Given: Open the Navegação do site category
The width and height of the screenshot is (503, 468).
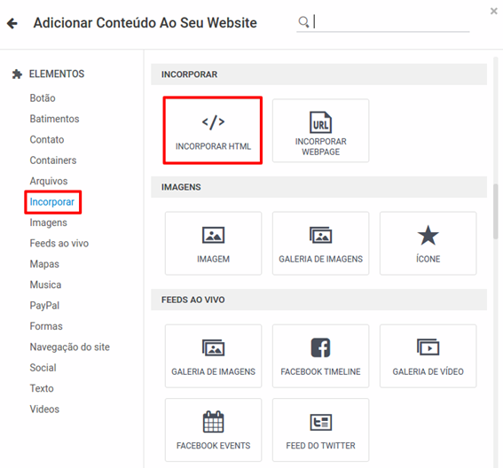Looking at the screenshot, I should click(x=69, y=347).
